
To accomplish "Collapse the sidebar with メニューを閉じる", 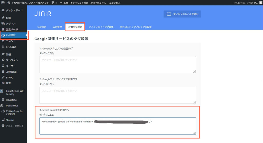I will coord(15,126).
